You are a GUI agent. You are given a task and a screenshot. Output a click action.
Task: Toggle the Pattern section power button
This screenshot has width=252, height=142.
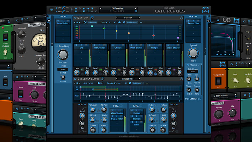pyautogui.click(x=74, y=18)
